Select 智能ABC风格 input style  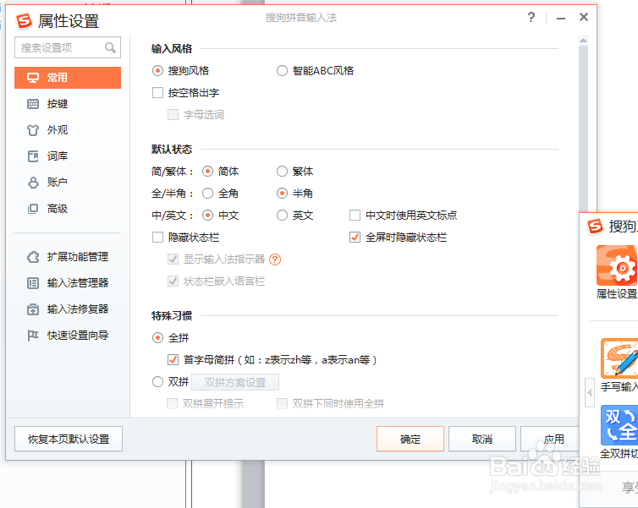click(282, 71)
